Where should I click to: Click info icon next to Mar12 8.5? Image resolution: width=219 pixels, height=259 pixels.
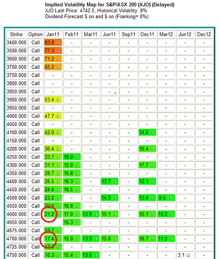170,198
